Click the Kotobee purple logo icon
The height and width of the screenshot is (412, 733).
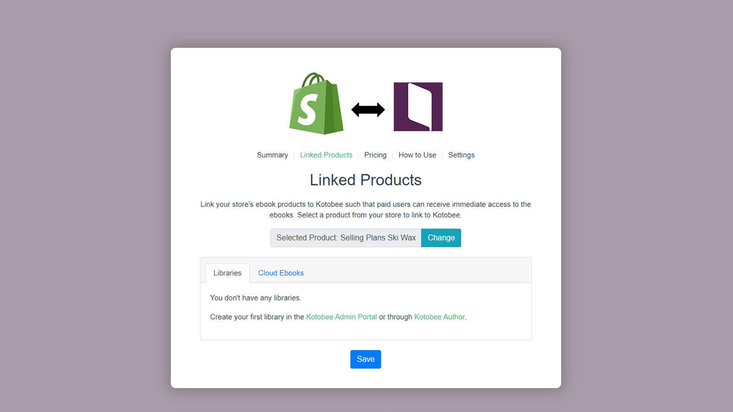pos(418,106)
